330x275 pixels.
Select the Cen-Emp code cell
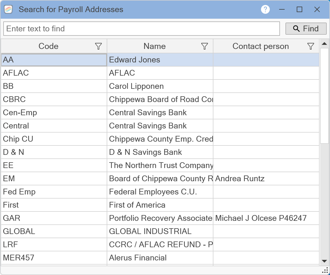[54, 113]
